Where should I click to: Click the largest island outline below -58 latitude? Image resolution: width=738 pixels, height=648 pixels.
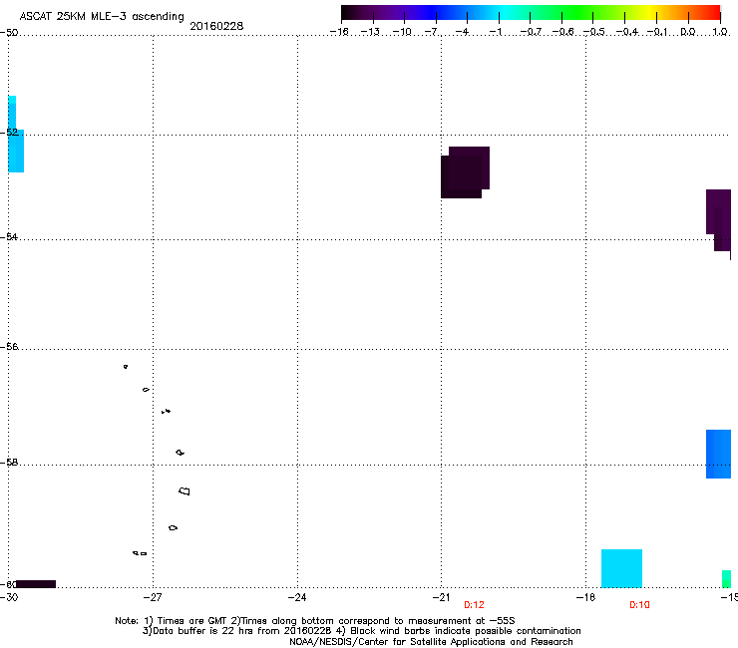click(184, 490)
